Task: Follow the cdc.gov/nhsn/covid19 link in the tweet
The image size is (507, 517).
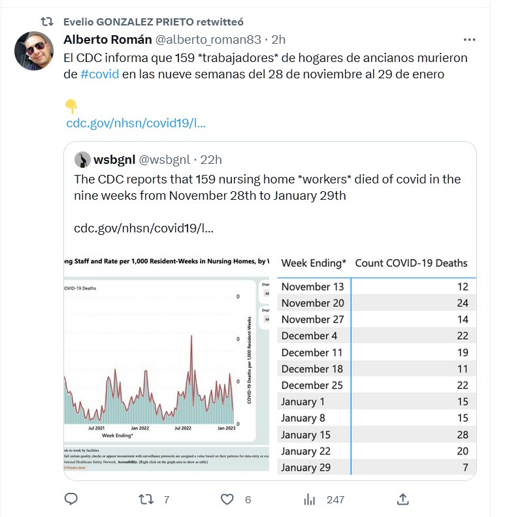Action: point(136,123)
